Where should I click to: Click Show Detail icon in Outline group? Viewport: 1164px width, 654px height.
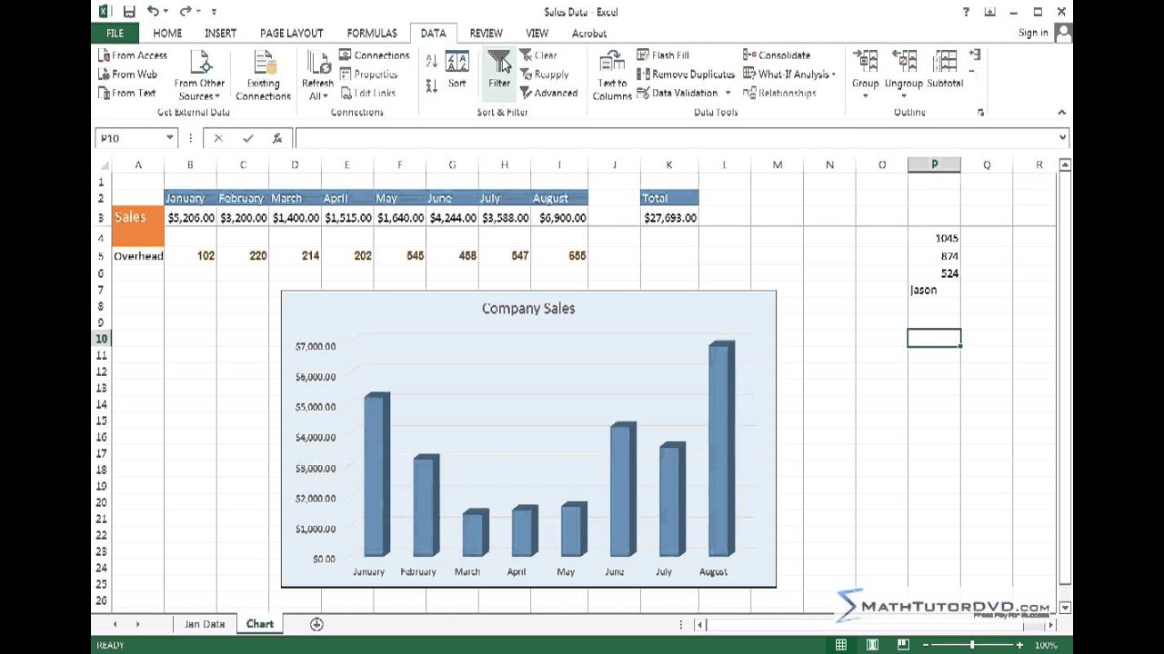point(974,54)
